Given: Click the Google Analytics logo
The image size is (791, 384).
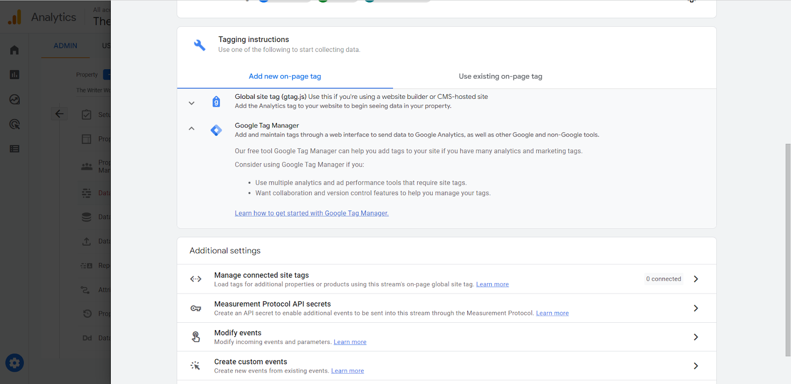Looking at the screenshot, I should [x=15, y=17].
